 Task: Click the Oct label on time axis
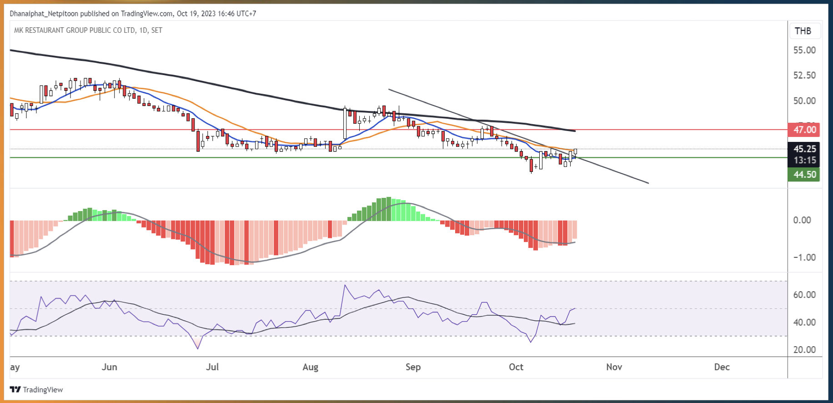tap(516, 367)
